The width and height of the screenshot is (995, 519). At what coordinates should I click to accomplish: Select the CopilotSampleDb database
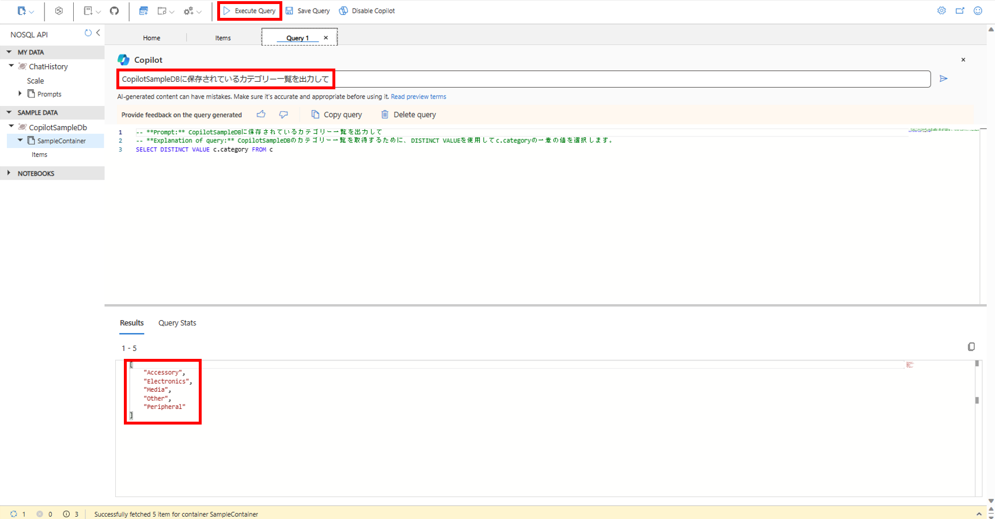[x=58, y=127]
